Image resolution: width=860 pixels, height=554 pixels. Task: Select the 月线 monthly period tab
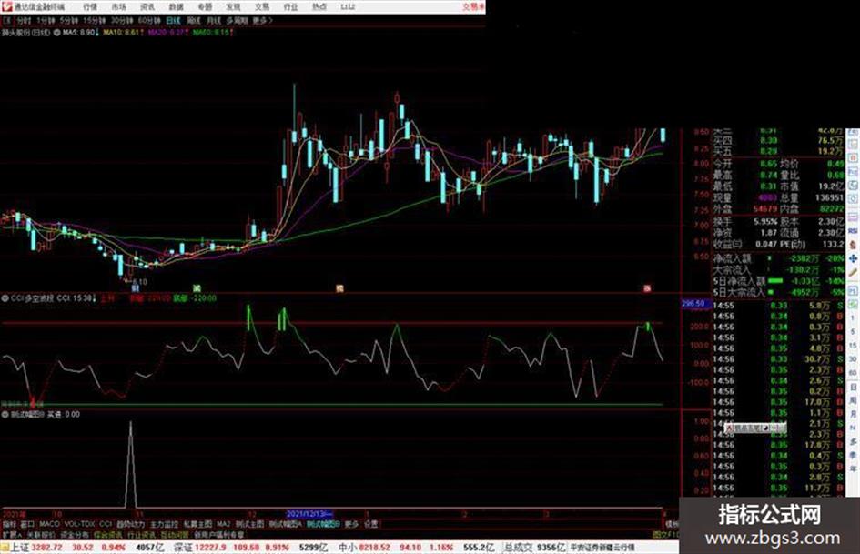click(x=213, y=20)
